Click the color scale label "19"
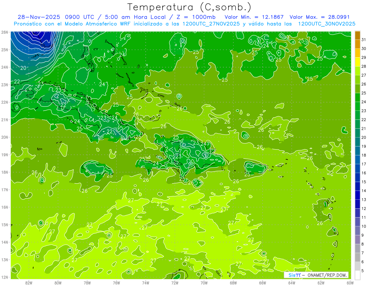 (364, 146)
